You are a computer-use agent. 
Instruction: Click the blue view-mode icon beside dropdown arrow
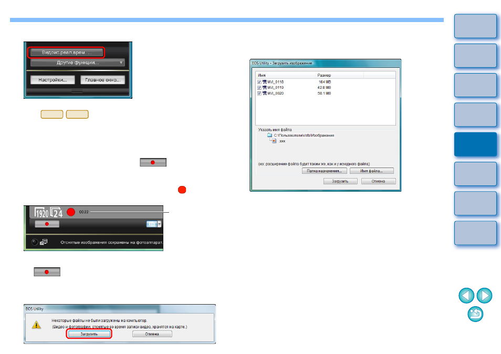pos(152,224)
